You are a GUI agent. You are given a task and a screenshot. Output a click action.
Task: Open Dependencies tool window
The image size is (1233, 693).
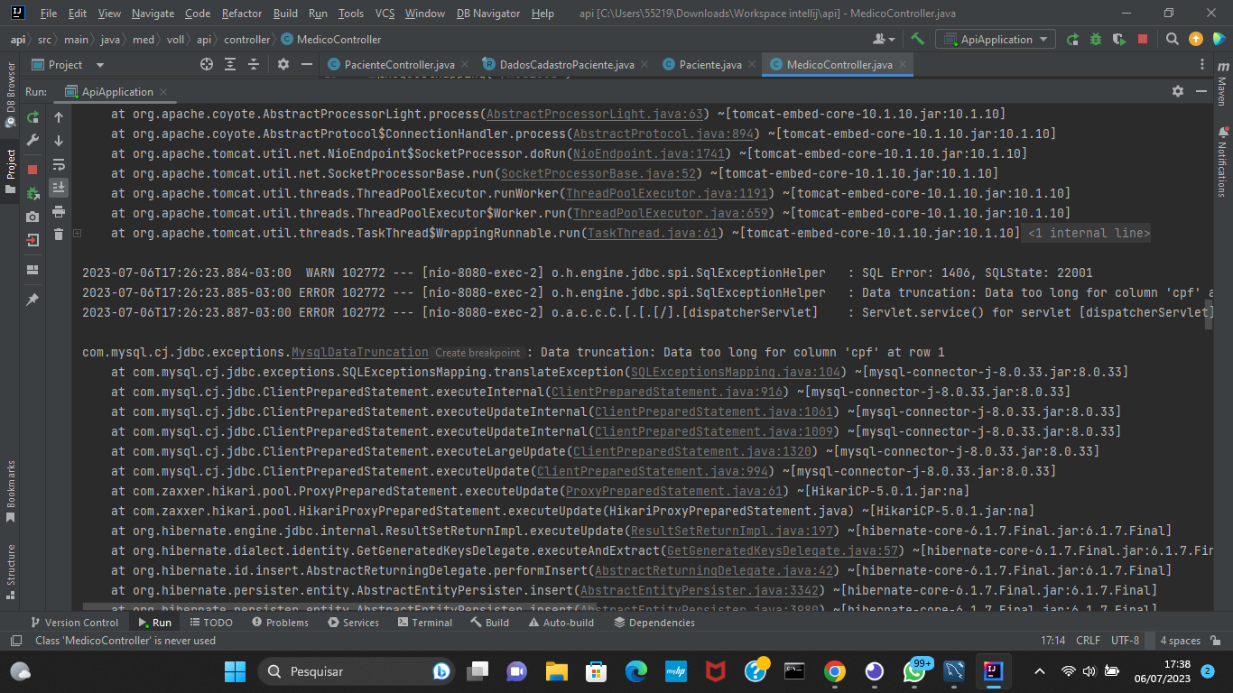654,623
